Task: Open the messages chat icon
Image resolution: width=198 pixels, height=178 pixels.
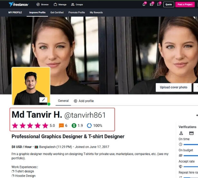Action: tap(159, 4)
